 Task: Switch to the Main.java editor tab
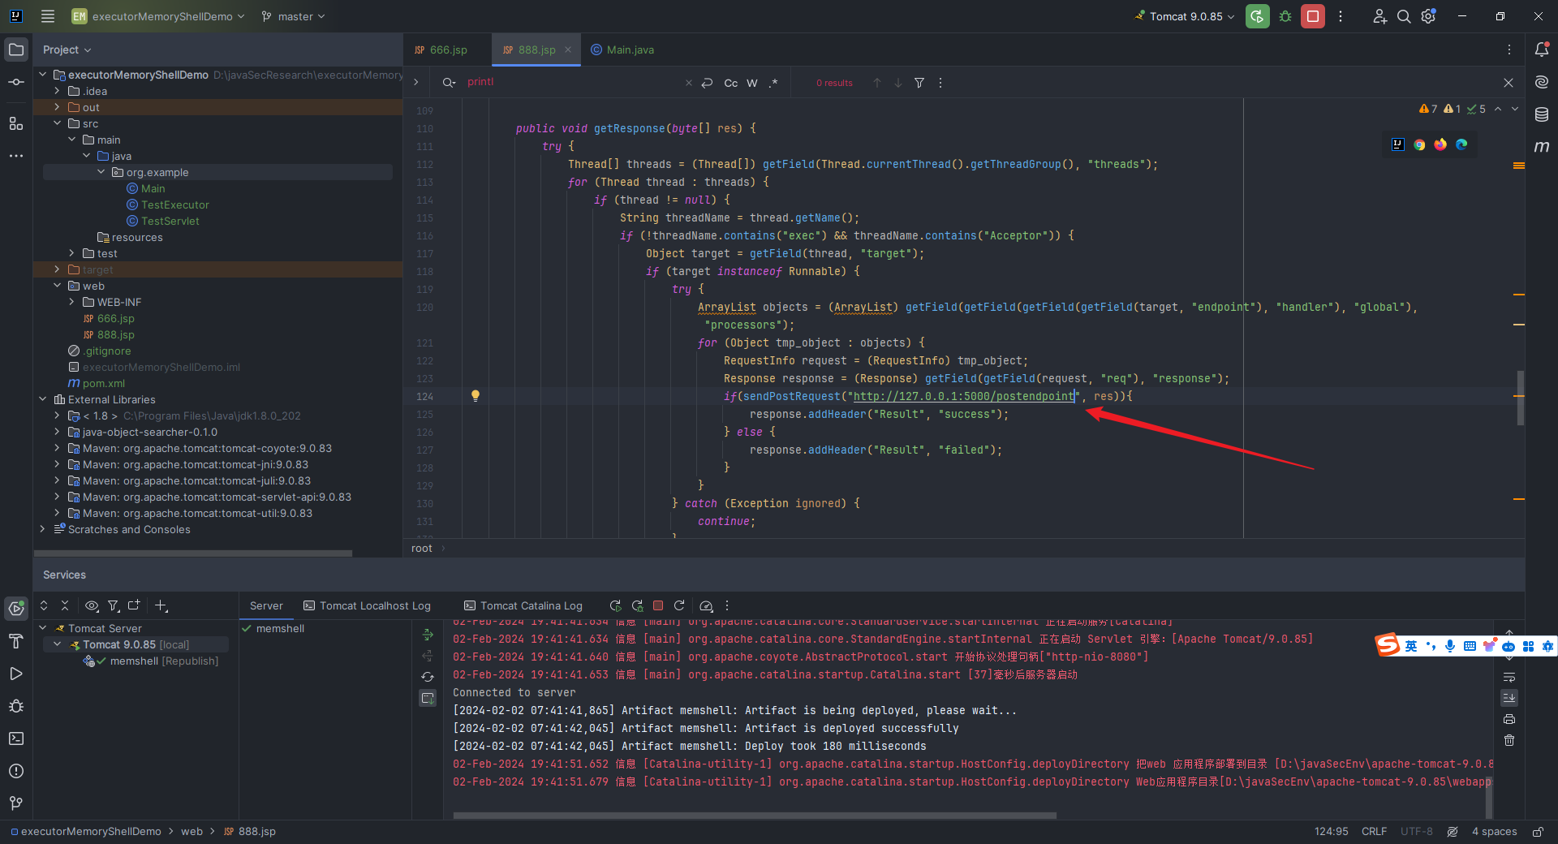click(622, 50)
